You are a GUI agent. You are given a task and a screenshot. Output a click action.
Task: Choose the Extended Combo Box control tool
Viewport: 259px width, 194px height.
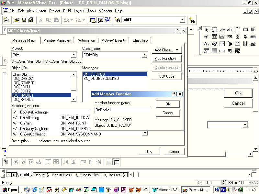coord(238,51)
